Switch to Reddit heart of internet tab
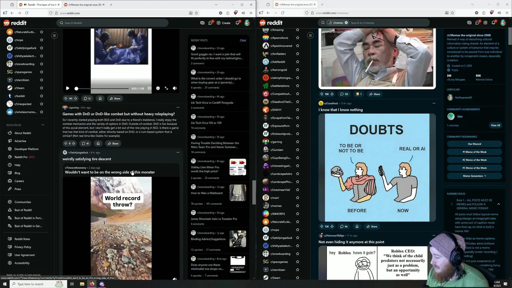 point(40,5)
